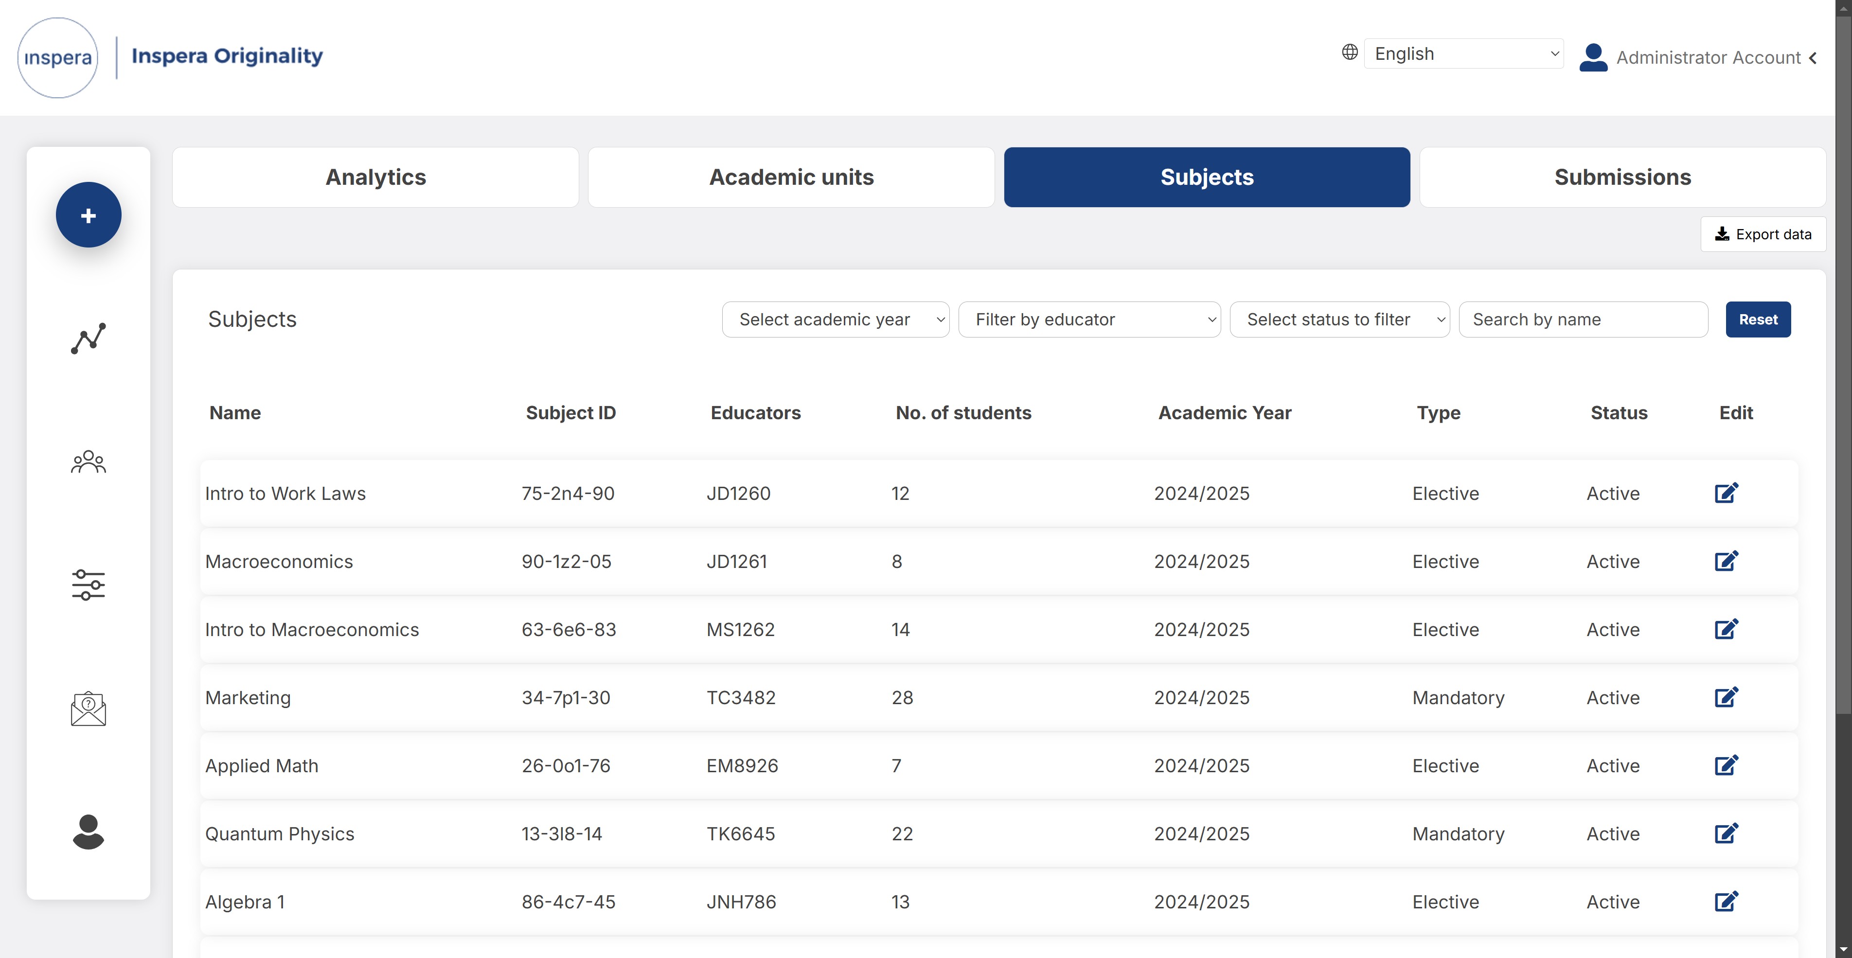Click the Macroeconomics name cell
Screen dimensions: 1852x958
279,561
